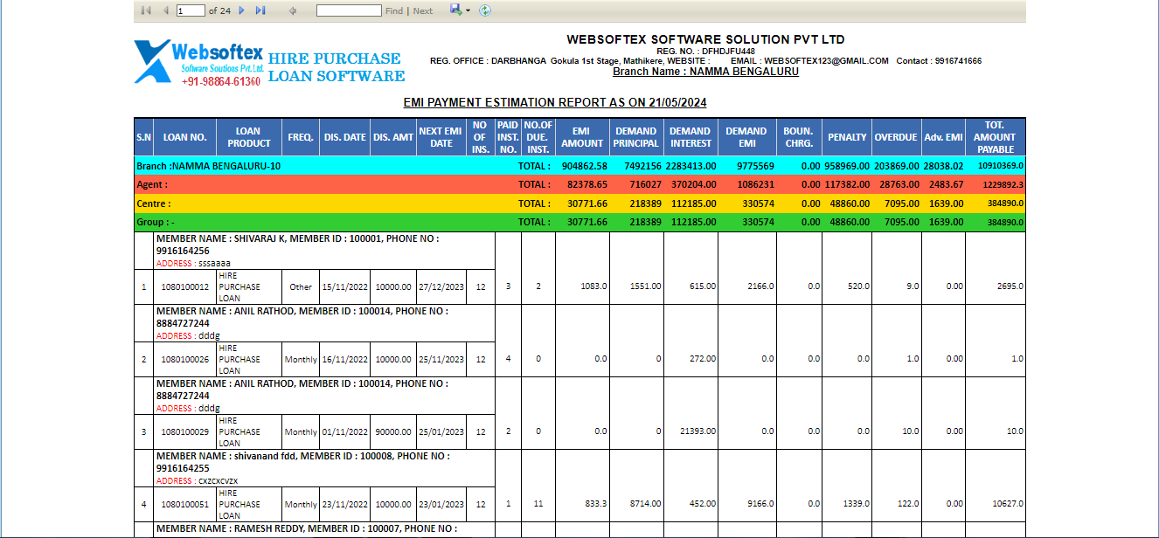This screenshot has height=538, width=1159.
Task: Click the Centre : total row label
Action: tap(154, 203)
